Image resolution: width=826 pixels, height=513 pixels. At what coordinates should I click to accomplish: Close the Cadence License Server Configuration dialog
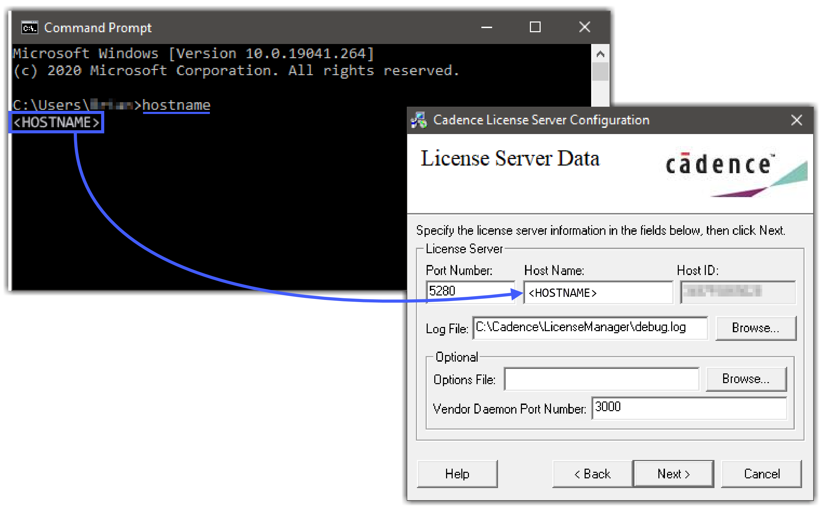[797, 120]
